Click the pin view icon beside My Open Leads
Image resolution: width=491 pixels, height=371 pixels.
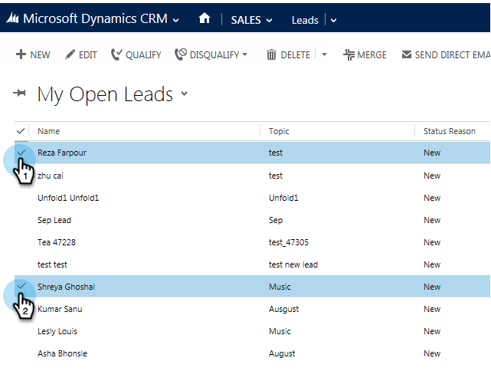20,94
